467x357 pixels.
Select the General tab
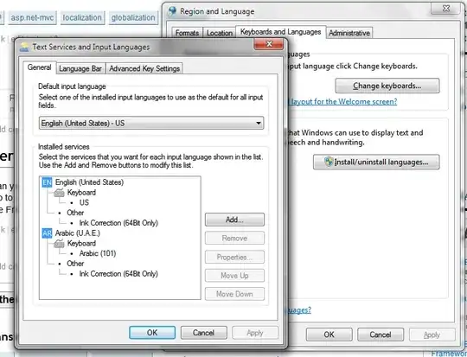click(39, 67)
